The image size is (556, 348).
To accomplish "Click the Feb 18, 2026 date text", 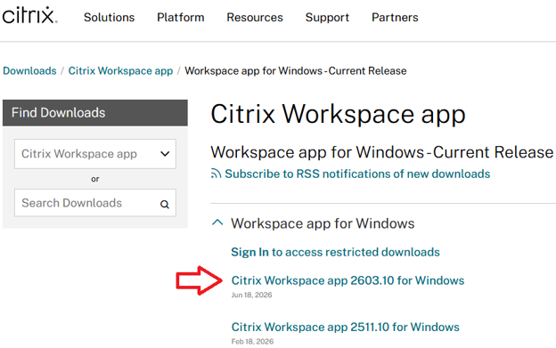I will (252, 342).
